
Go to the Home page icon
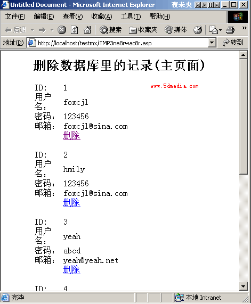click(x=87, y=30)
